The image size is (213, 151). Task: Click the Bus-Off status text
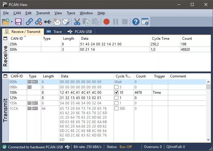(x=126, y=147)
